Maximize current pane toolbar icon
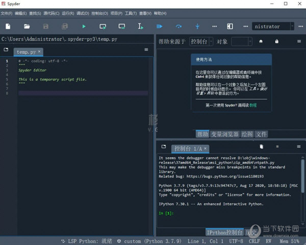 [230, 26]
